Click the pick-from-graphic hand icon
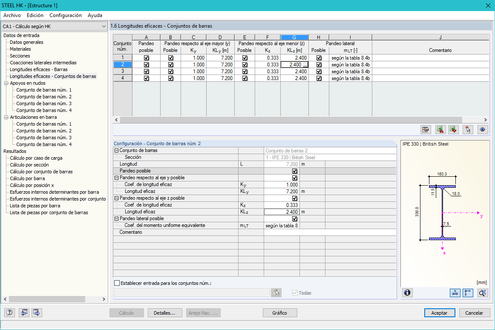The height and width of the screenshot is (330, 495). tap(426, 130)
